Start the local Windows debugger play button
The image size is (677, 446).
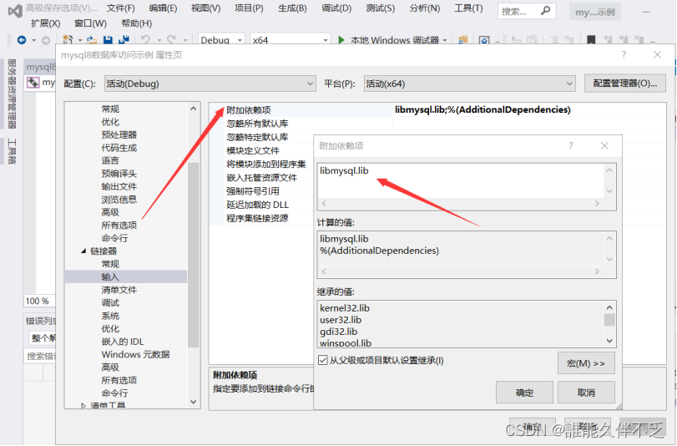[x=341, y=40]
